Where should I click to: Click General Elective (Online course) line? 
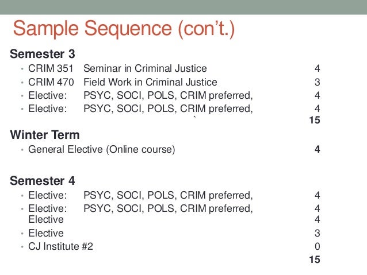coord(102,149)
